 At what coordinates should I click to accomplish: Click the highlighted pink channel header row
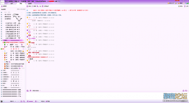pos(12,40)
